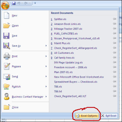
Task: Toggle pushpin beside Check_RegisterSort_v40largeprint.xls
Action: tap(114, 48)
